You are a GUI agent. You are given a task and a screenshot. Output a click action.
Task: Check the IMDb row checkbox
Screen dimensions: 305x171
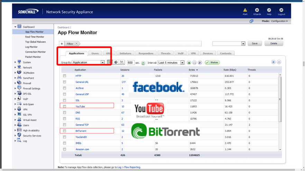coord(65,143)
